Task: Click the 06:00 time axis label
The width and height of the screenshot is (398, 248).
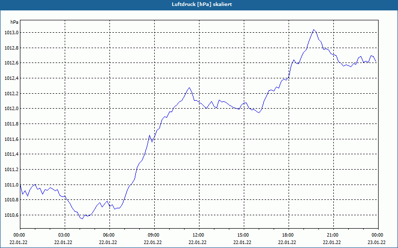Action: [x=109, y=235]
